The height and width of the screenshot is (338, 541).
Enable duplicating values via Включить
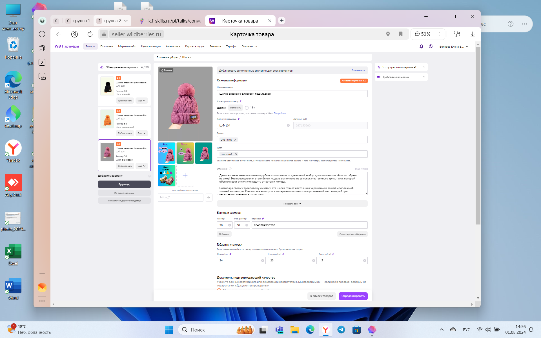pos(358,70)
